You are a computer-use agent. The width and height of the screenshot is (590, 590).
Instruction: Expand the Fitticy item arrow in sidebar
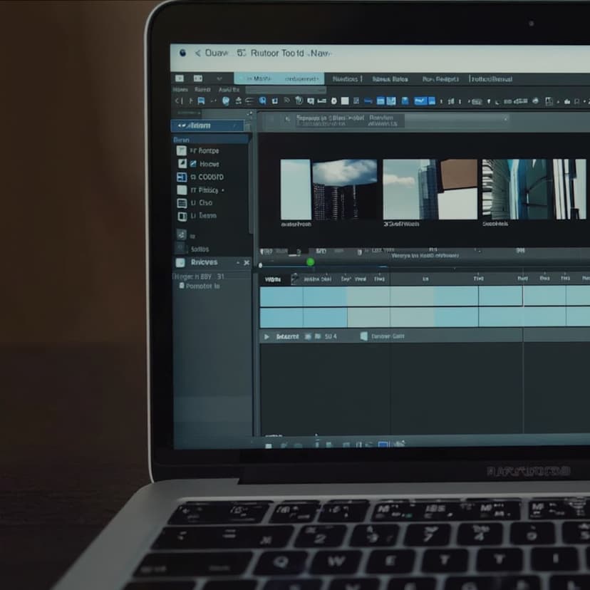(x=223, y=190)
